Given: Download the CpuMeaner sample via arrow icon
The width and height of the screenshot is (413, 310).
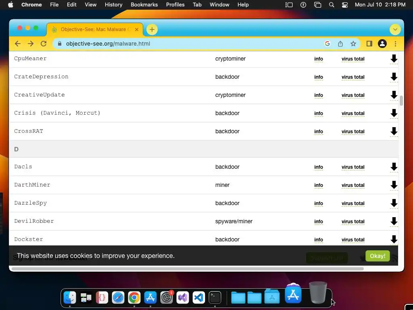Looking at the screenshot, I should point(394,59).
